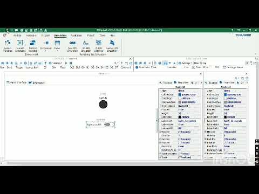The height and width of the screenshot is (194, 259).
Task: Click the chat bubble icon in the title bar
Action: click(16, 30)
